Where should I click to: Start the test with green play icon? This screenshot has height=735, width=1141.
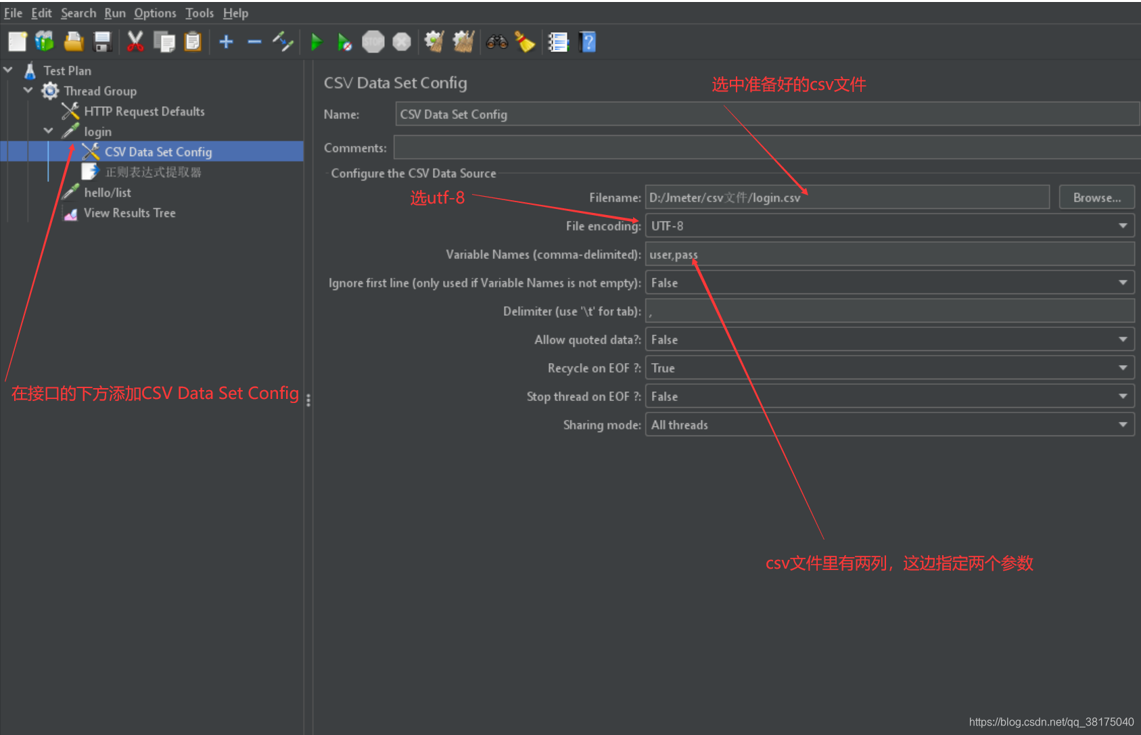click(316, 42)
